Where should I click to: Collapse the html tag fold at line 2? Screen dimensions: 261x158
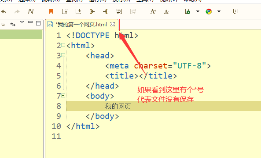tap(63, 45)
